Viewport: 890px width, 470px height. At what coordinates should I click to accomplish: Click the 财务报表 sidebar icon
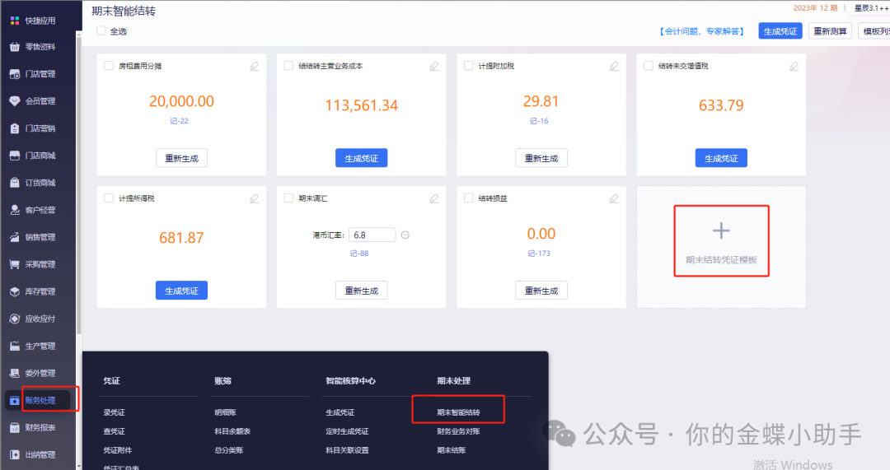coord(15,427)
